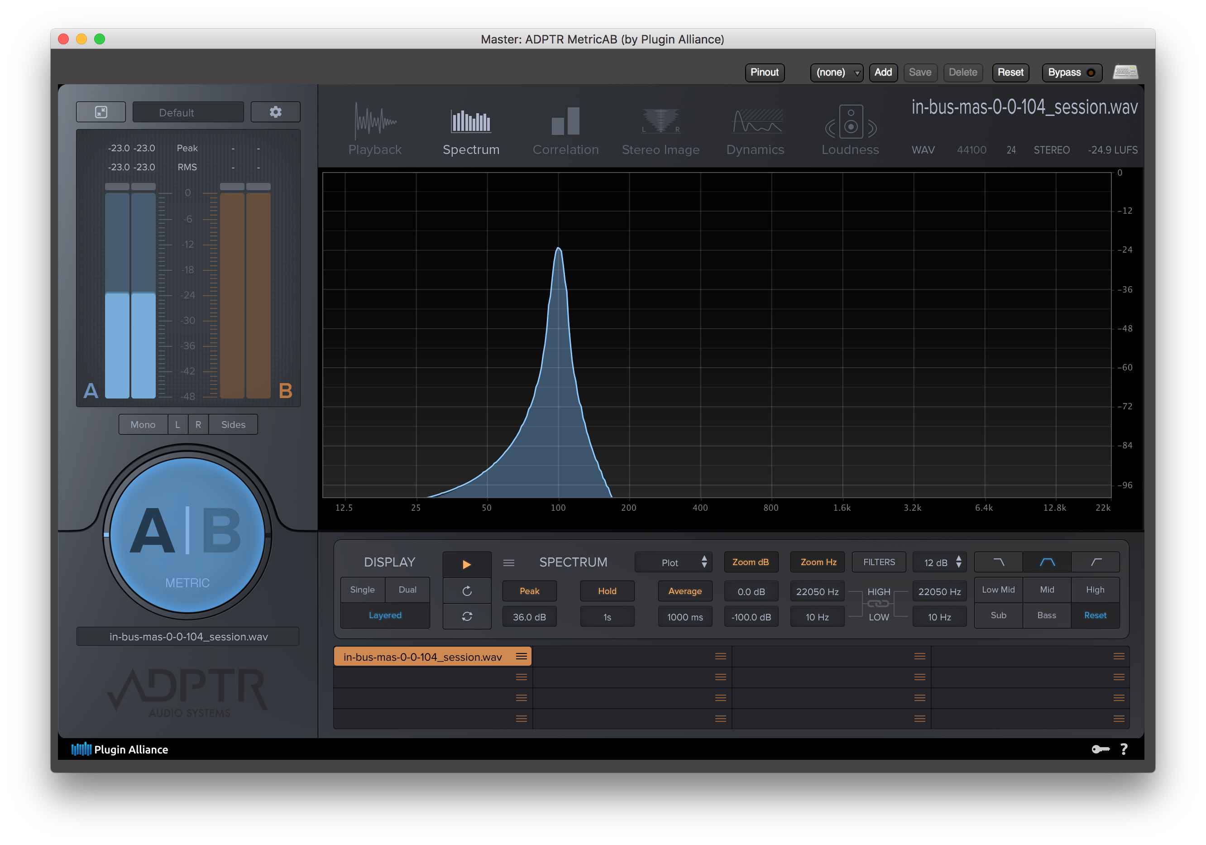Select Layered display mode
The height and width of the screenshot is (845, 1206).
385,615
